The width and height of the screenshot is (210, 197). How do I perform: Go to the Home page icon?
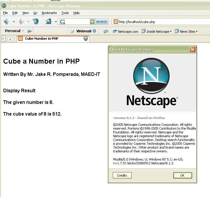(48, 21)
